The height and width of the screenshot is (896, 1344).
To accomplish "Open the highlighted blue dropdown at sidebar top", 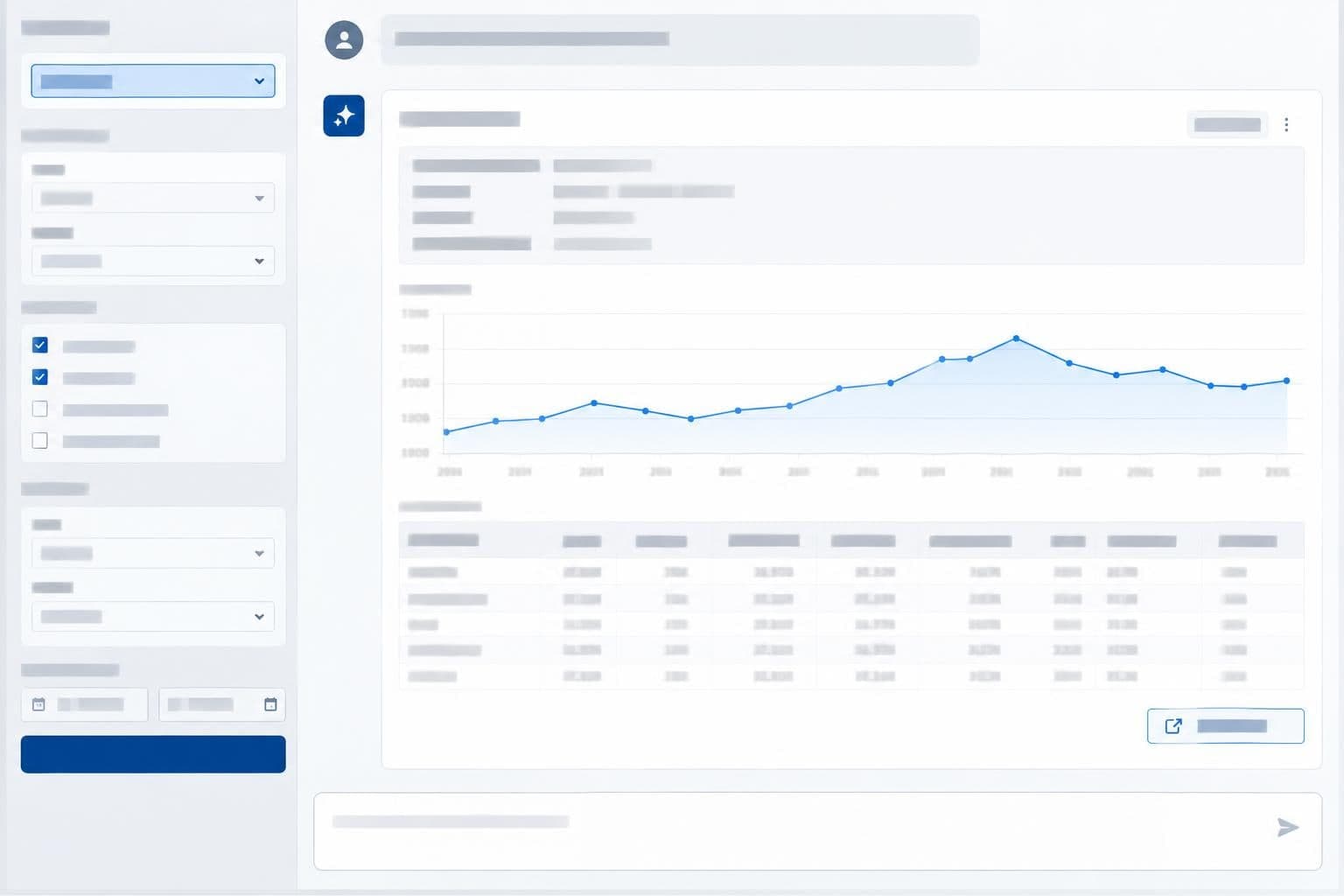I will (153, 80).
